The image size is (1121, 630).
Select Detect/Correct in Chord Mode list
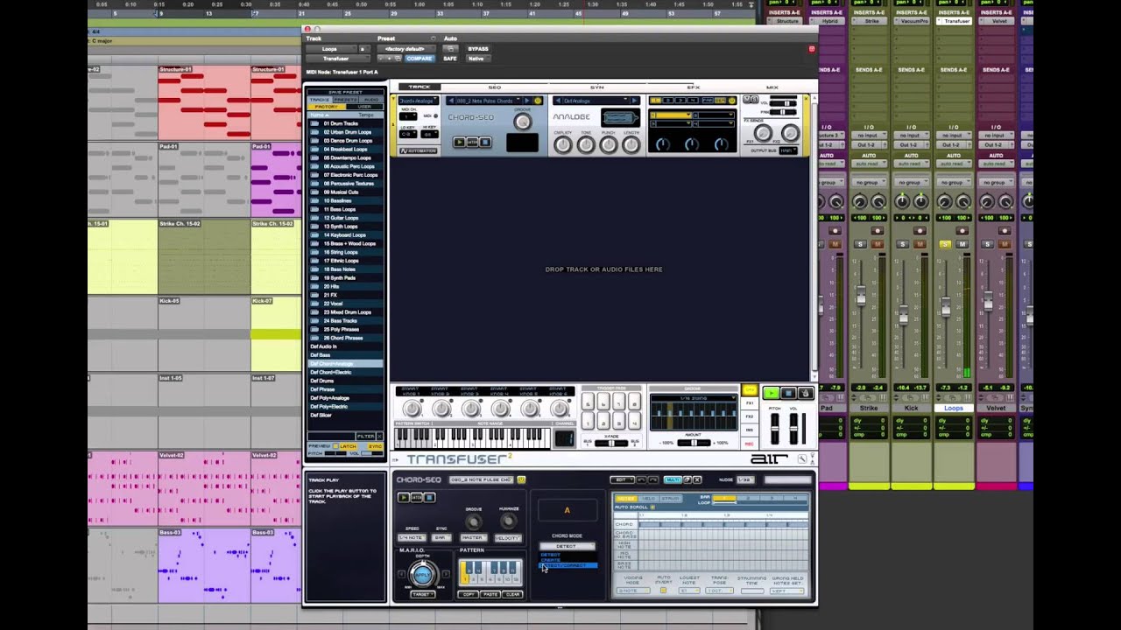568,565
